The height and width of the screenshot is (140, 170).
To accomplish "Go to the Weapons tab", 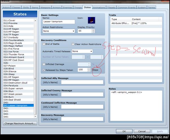I will [x=45, y=7].
